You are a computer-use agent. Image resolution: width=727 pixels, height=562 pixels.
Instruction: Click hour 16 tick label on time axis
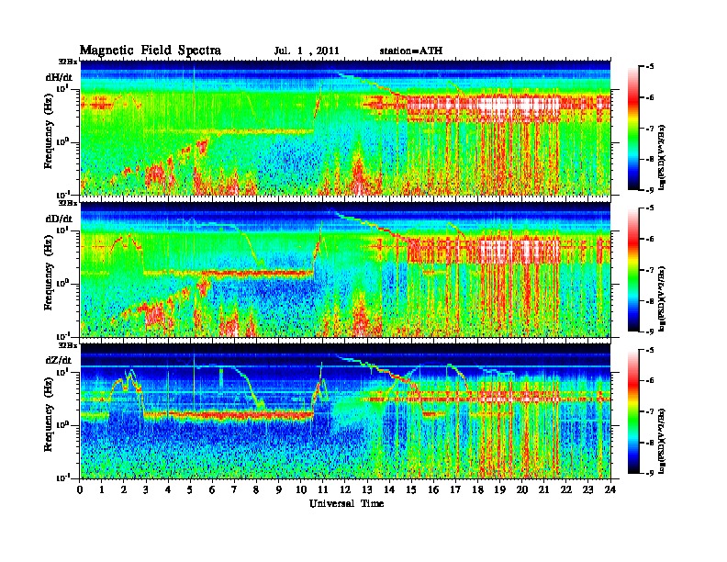coord(433,489)
